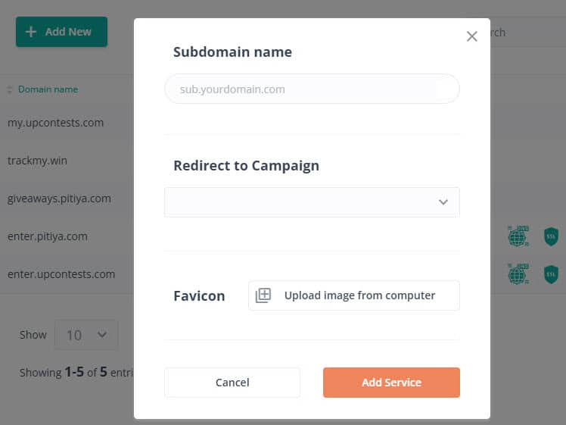Select the giveaways.pitiya.com domain entry
Image resolution: width=566 pixels, height=425 pixels.
pos(59,198)
